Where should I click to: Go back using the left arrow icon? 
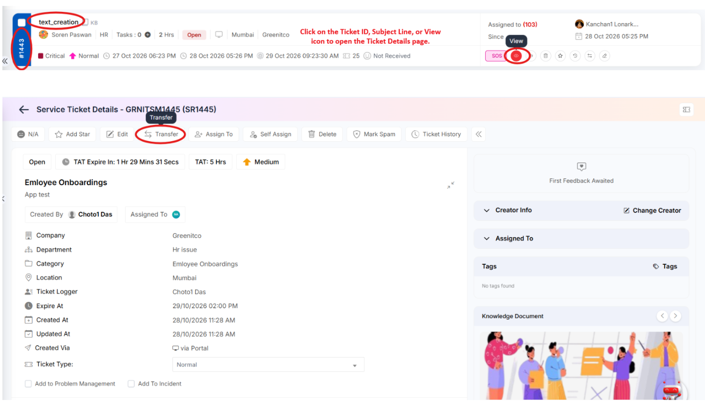pos(24,110)
